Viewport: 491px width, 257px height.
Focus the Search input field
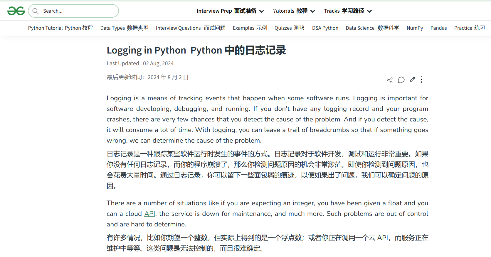(73, 11)
